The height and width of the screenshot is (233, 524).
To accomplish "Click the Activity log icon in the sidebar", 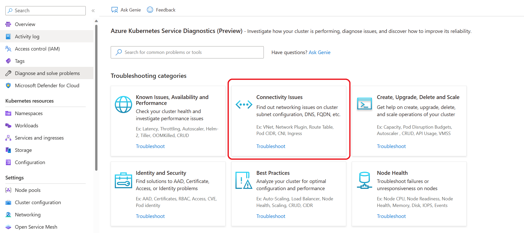I will (8, 36).
